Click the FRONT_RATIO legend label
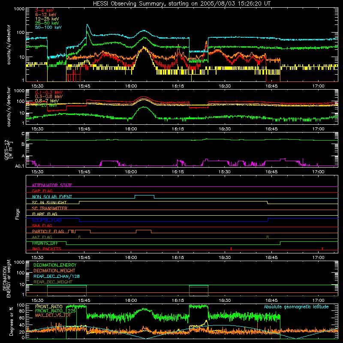Viewport: 343px width, 343px height. click(49, 307)
